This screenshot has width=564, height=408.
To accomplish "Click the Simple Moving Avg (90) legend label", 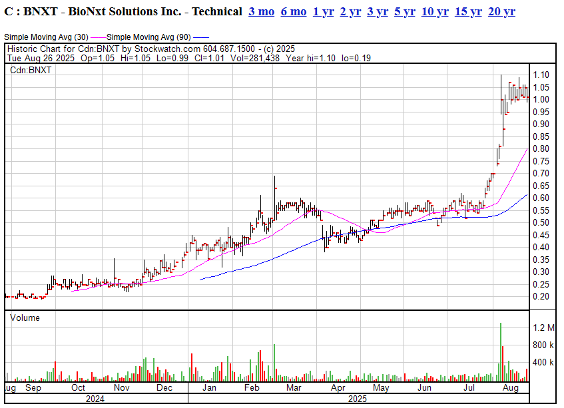I will click(148, 37).
